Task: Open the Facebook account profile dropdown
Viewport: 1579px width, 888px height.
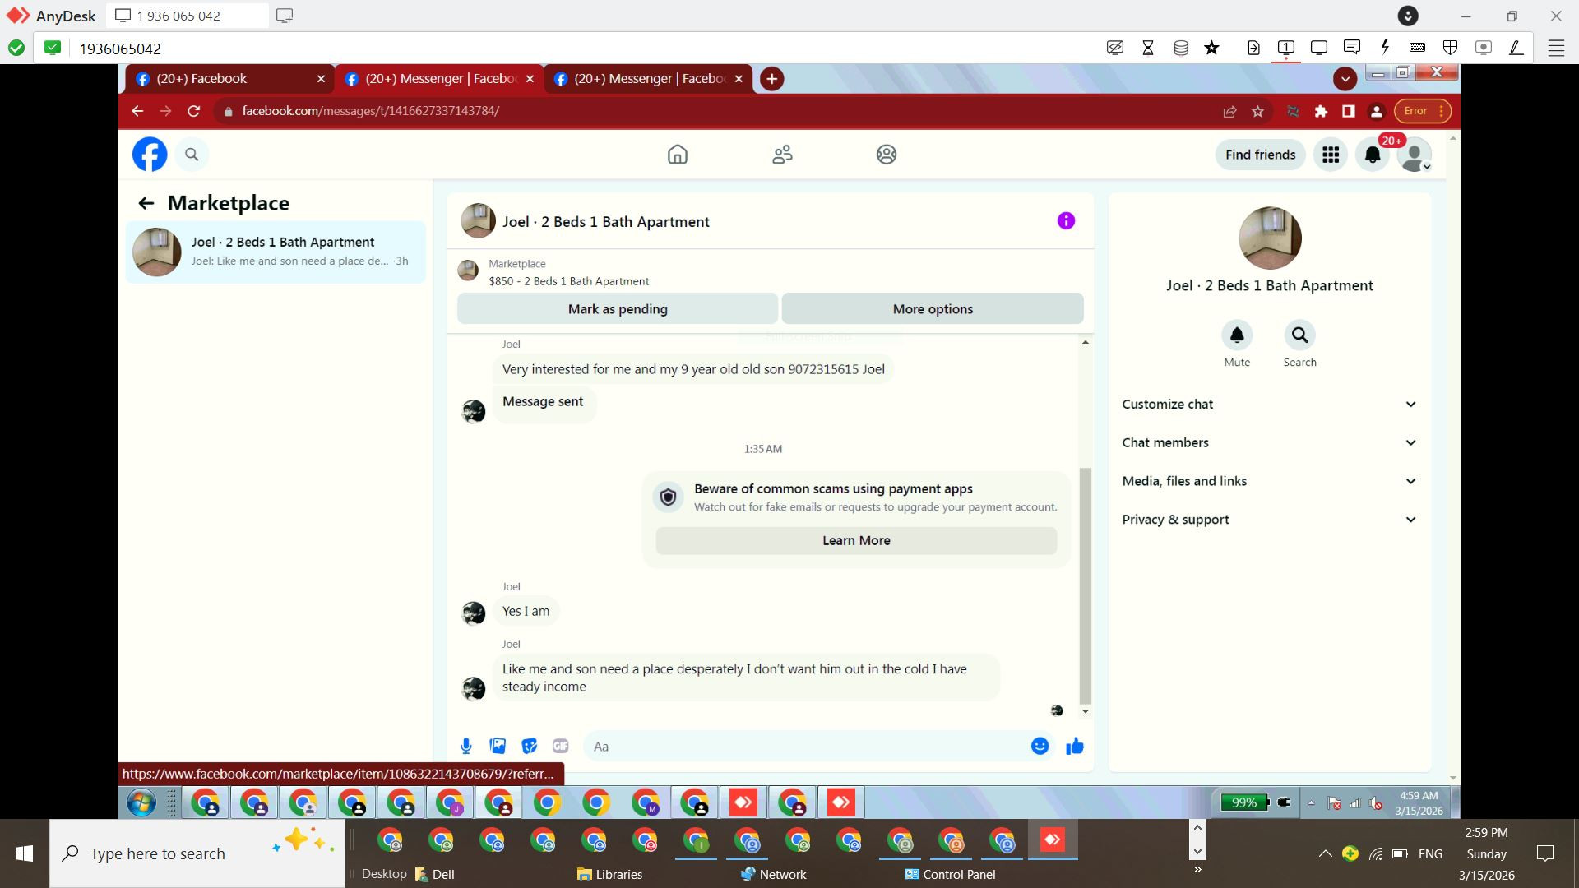Action: [1415, 155]
